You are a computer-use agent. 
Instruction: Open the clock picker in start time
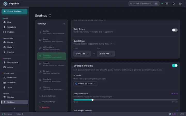point(88,54)
